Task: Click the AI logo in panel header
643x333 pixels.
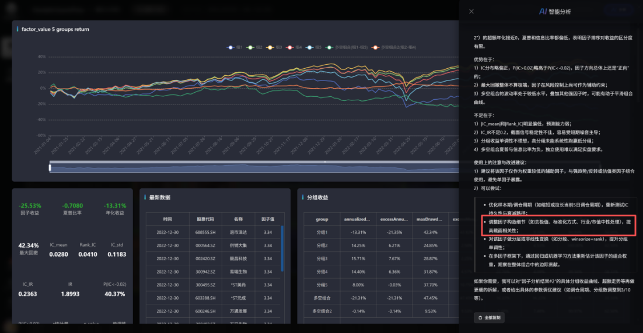Action: [542, 11]
